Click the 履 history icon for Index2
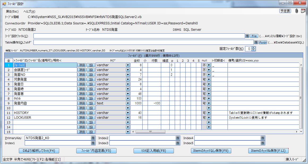This screenshot has width=308, height=164. point(178,138)
